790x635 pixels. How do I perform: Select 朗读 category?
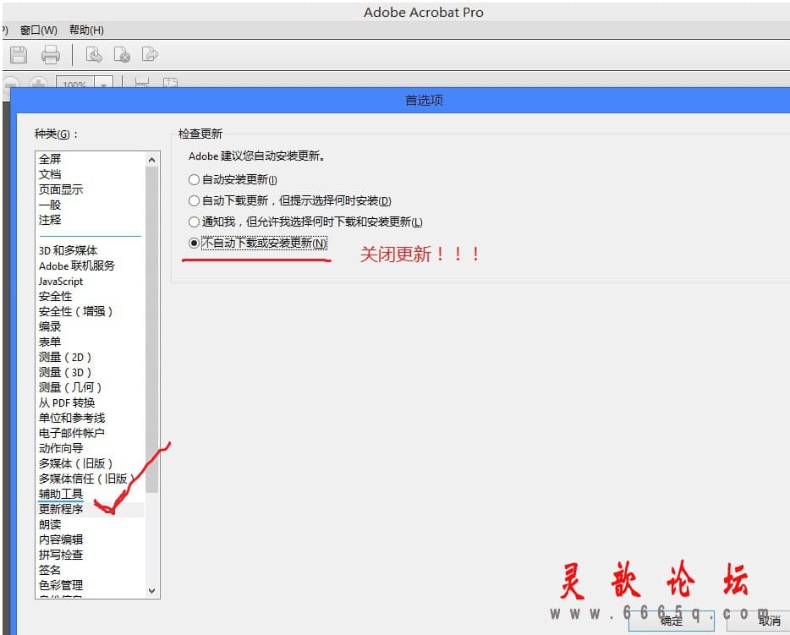tap(50, 524)
